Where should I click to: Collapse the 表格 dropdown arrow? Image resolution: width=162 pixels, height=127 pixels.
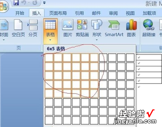click(x=50, y=40)
